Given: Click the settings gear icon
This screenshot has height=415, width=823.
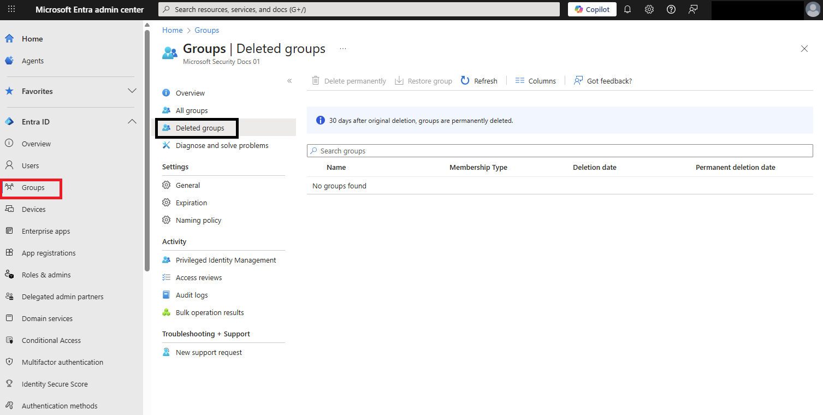Looking at the screenshot, I should pos(649,9).
